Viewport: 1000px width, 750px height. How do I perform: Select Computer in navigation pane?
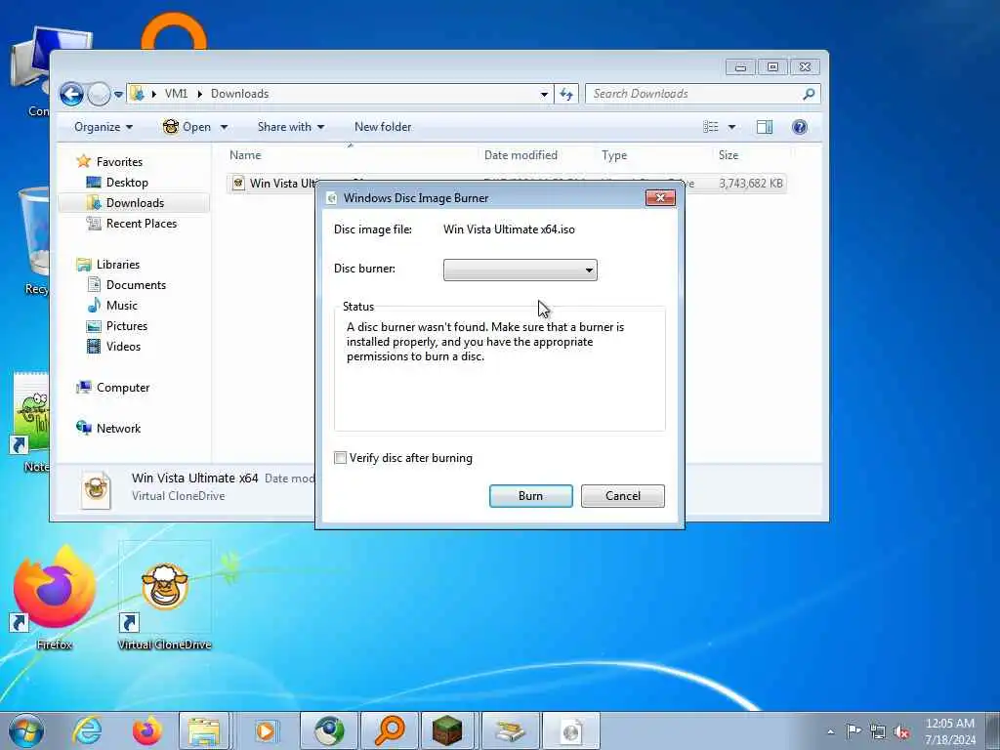pos(122,387)
